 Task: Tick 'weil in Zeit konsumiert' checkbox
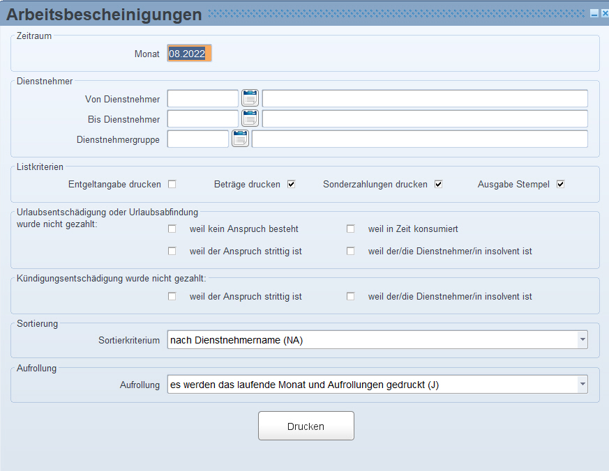351,229
